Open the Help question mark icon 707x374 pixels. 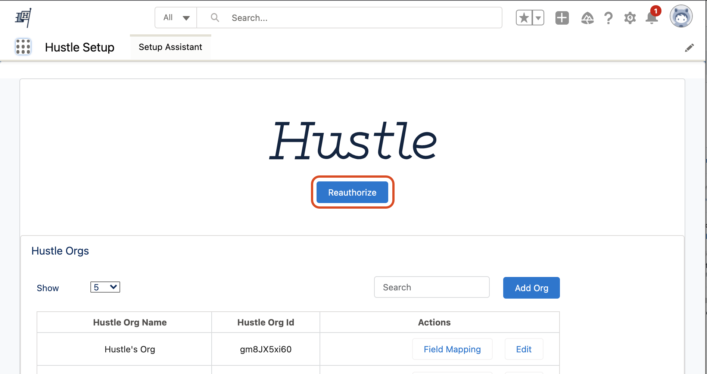pyautogui.click(x=608, y=18)
